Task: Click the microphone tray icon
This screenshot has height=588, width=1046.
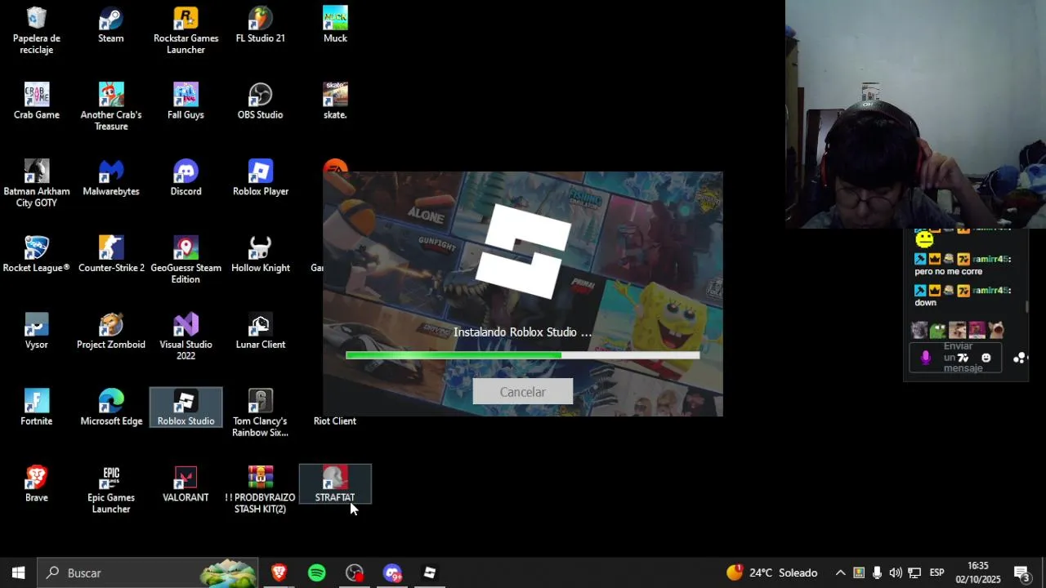Action: coord(877,572)
